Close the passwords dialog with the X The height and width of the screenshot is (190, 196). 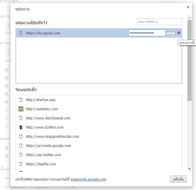pos(188,7)
